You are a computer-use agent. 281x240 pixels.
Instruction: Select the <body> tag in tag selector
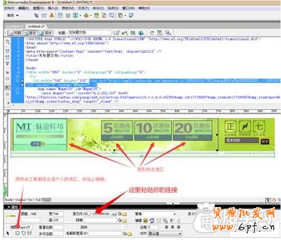point(9,200)
